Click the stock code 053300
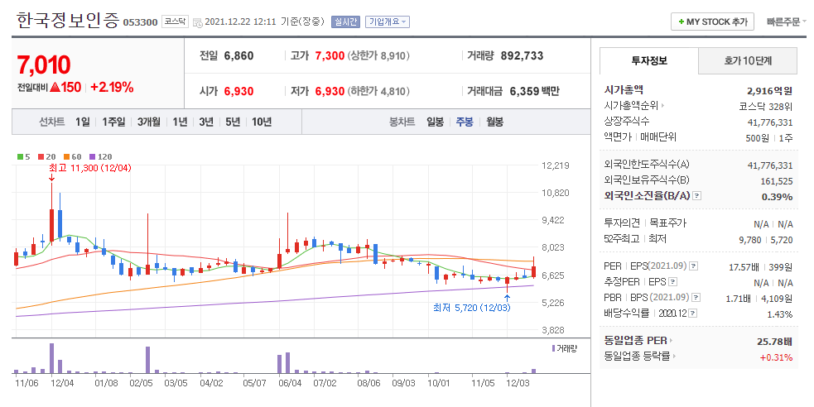 click(140, 23)
